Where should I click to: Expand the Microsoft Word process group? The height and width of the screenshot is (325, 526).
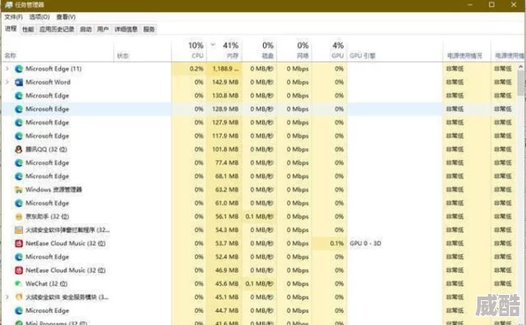point(7,81)
